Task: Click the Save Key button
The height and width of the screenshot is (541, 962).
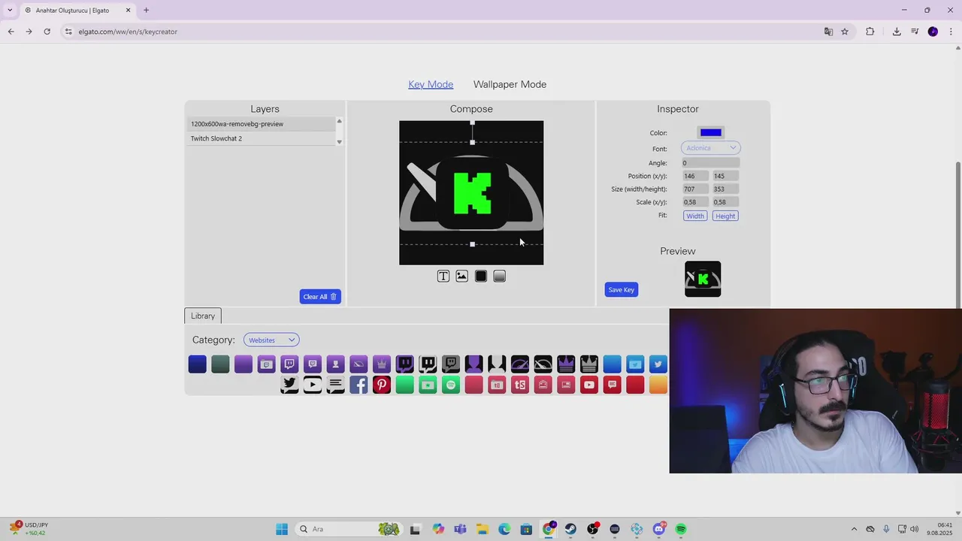Action: tap(622, 290)
